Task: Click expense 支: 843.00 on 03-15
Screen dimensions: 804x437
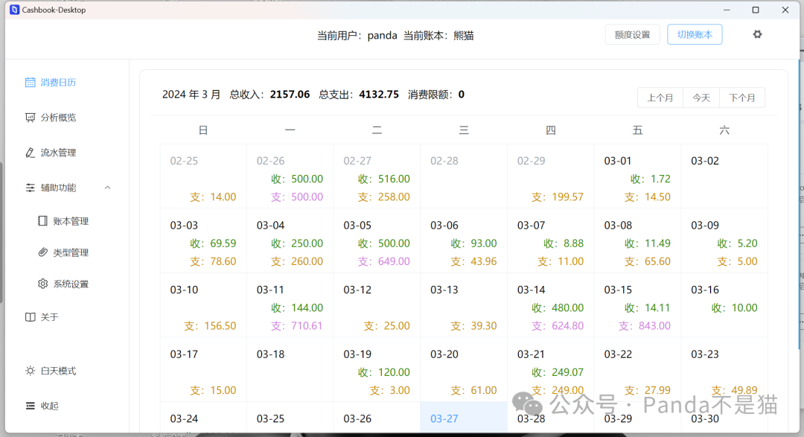Action: tap(645, 326)
